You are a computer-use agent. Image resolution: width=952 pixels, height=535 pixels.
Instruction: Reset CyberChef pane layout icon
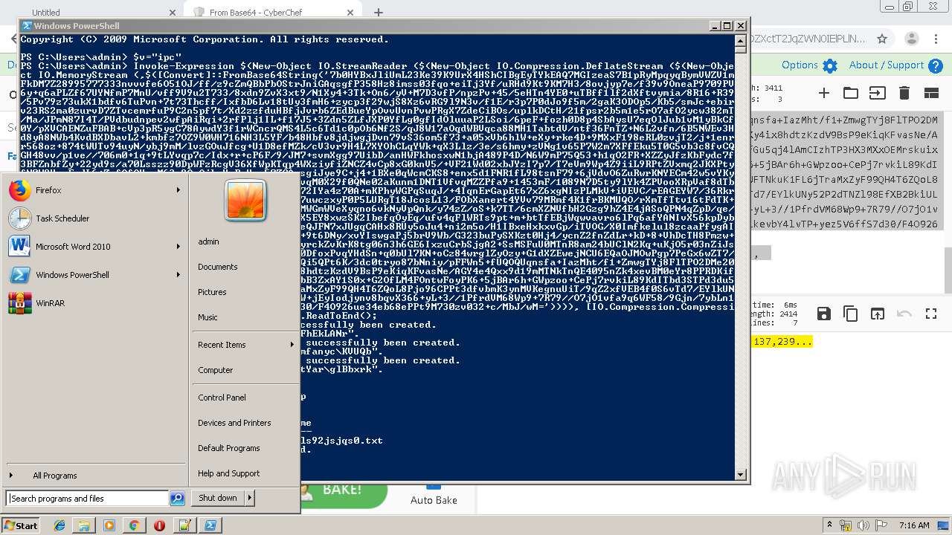click(931, 93)
